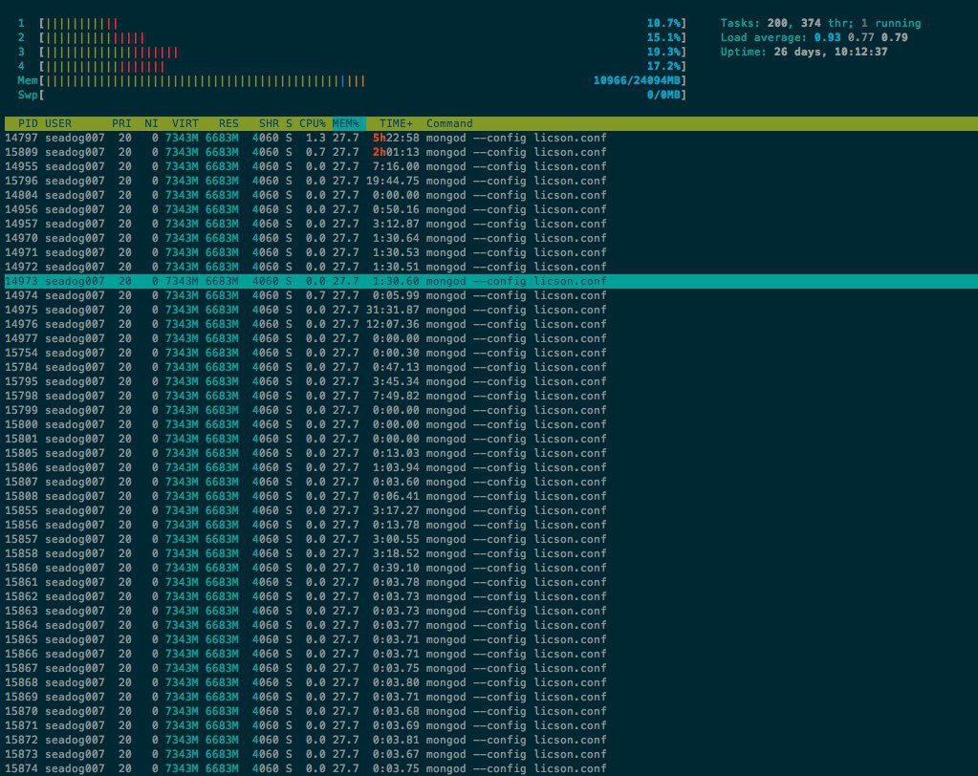This screenshot has height=776, width=978.
Task: Click the S state column header
Action: pos(289,123)
